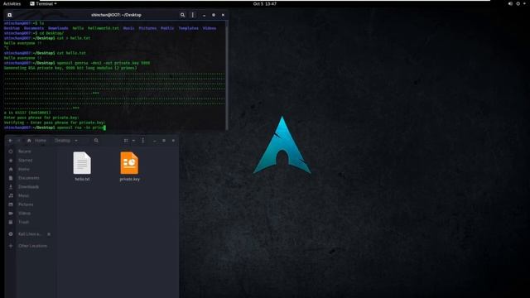This screenshot has height=298, width=530.
Task: Open the Activities overview
Action: coord(12,3)
